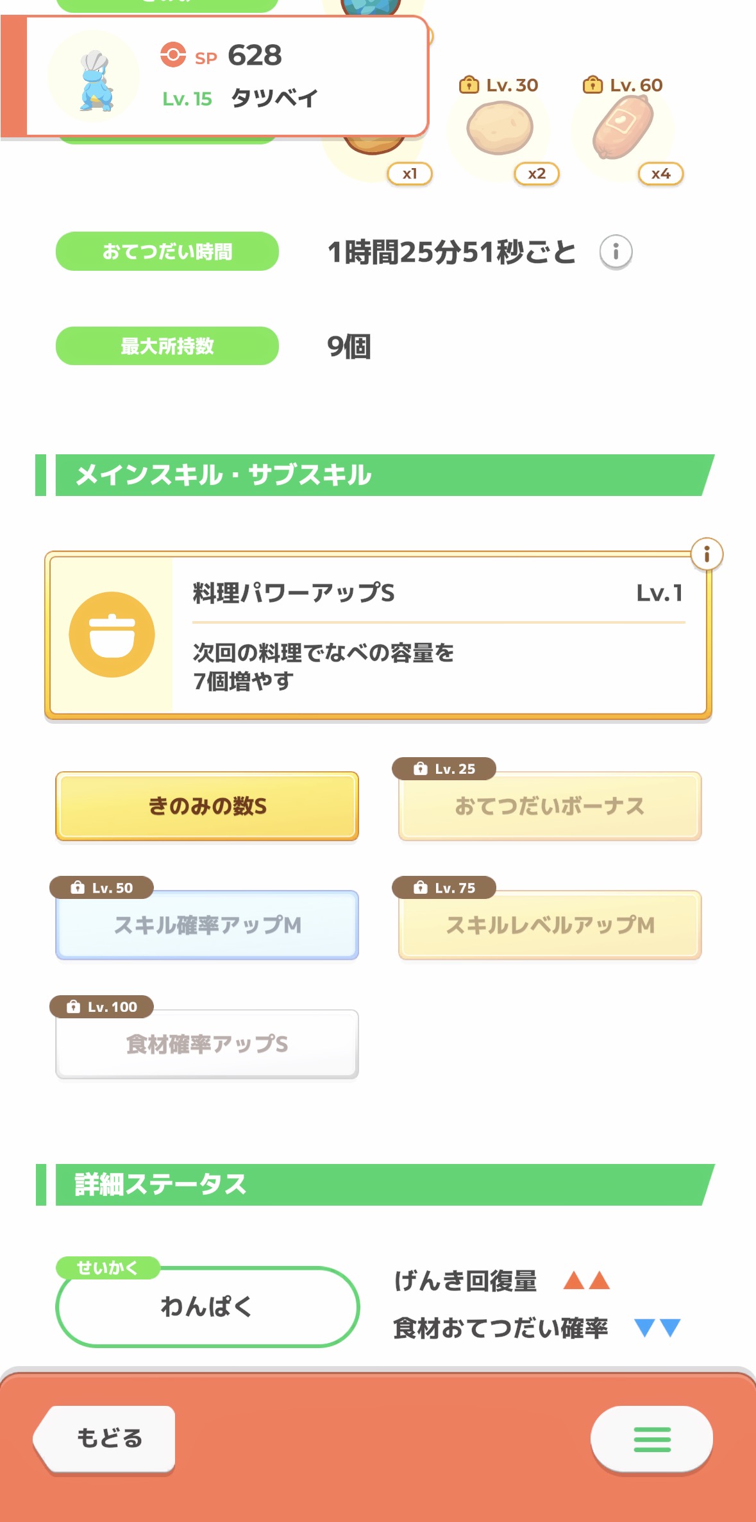The image size is (756, 1522).
Task: Open main skill info icon on skill card
Action: coord(707,554)
